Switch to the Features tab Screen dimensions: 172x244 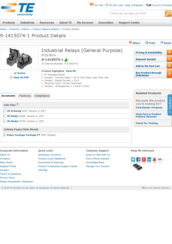(x=25, y=96)
